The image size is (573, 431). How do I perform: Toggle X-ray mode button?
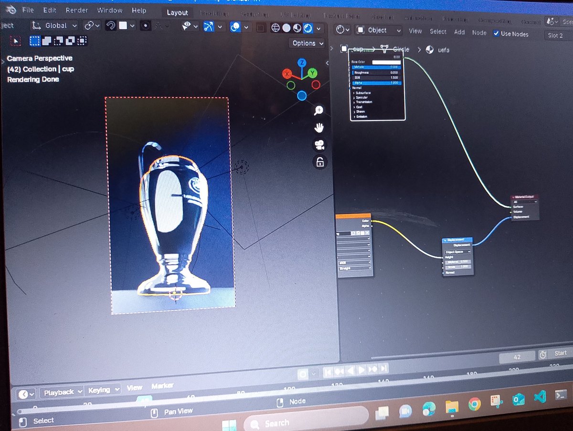click(260, 28)
